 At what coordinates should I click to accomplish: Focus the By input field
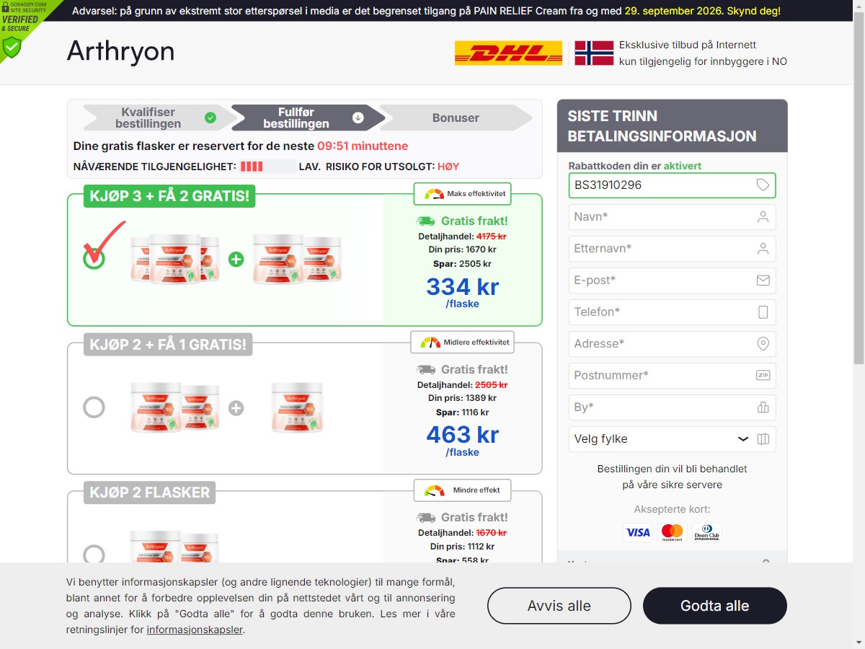[x=672, y=407]
